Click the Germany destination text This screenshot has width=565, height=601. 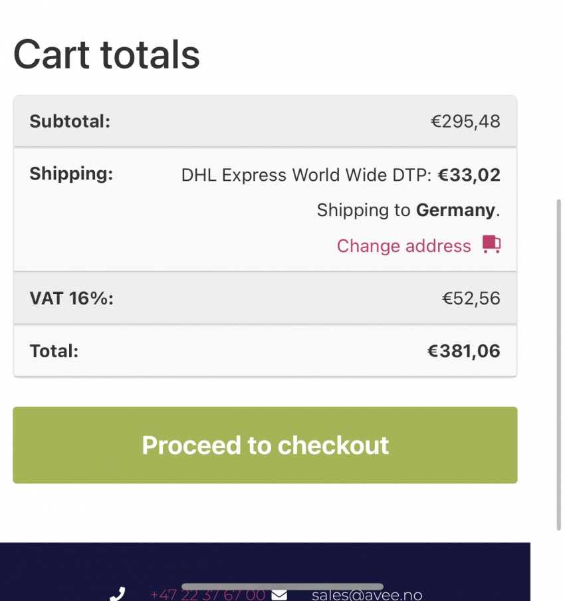[x=455, y=210]
